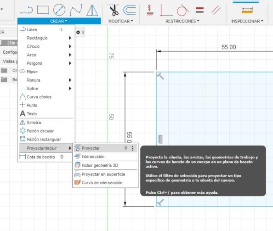273x231 pixels.
Task: Choose Patrón circular menu entry
Action: [x=46, y=131]
